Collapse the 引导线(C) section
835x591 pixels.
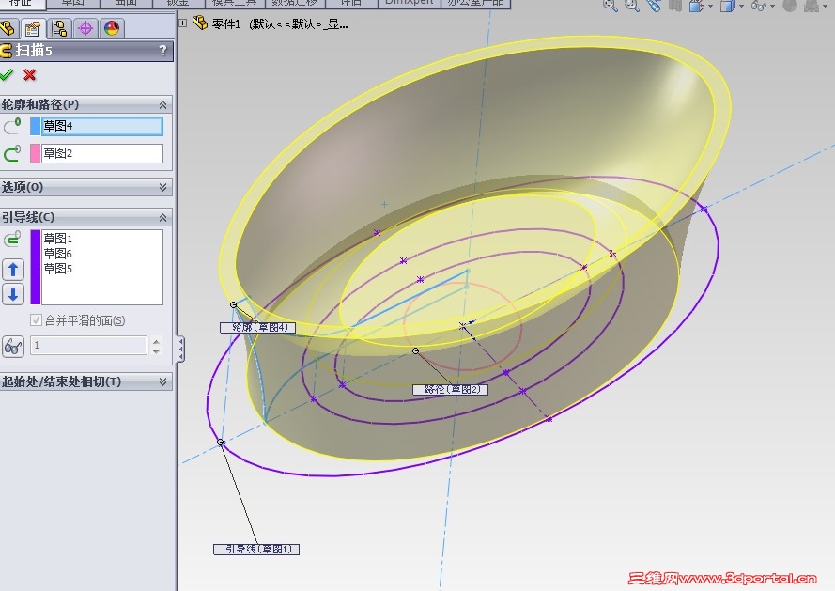coord(162,217)
